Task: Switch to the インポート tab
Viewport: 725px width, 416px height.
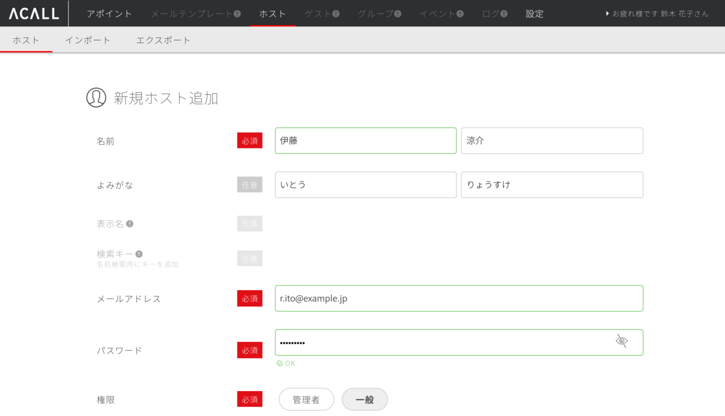Action: click(88, 40)
